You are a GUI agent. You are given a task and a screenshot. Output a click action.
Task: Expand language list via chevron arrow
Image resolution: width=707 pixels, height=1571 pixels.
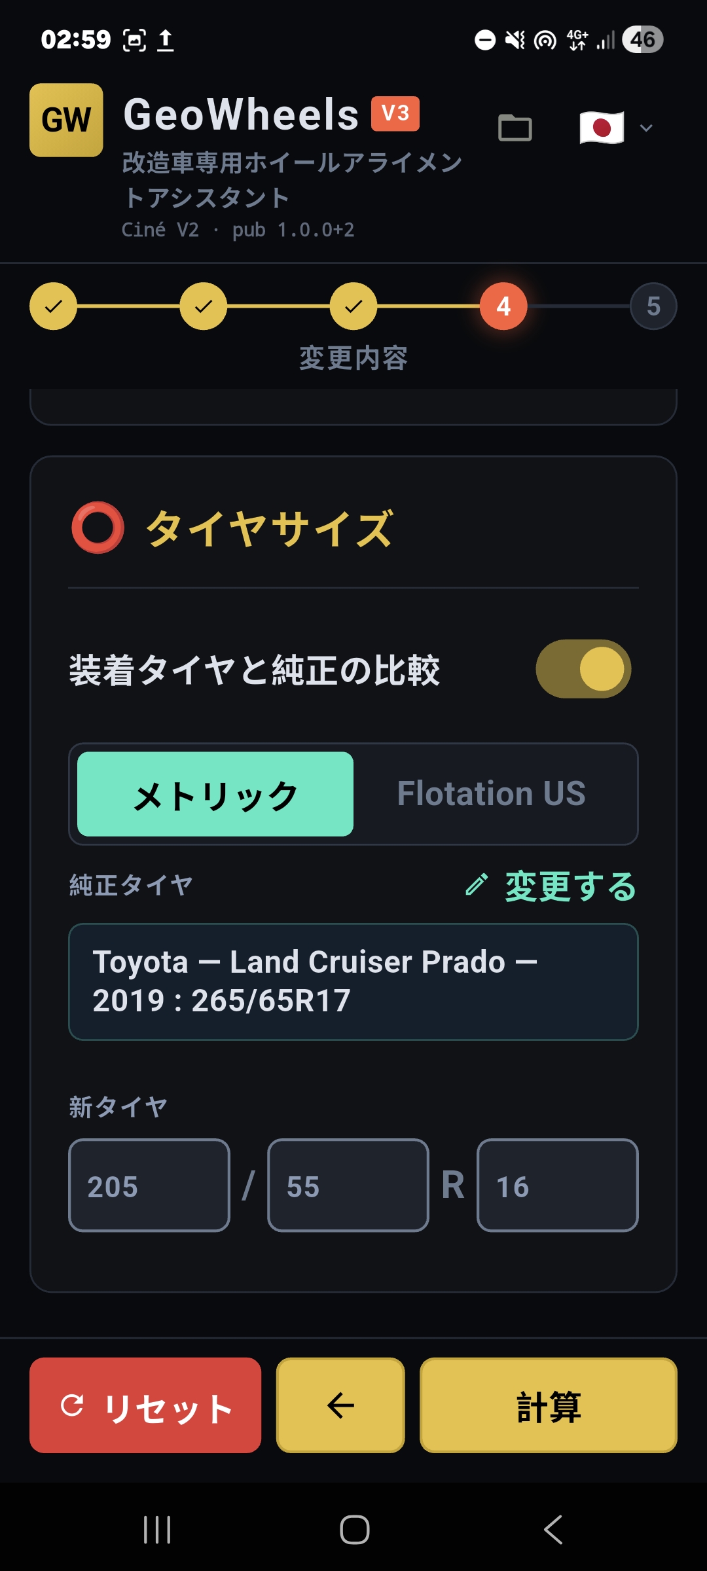click(x=646, y=128)
